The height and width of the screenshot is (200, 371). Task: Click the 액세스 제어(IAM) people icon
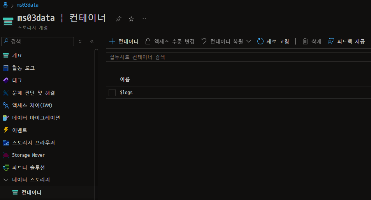coord(6,105)
